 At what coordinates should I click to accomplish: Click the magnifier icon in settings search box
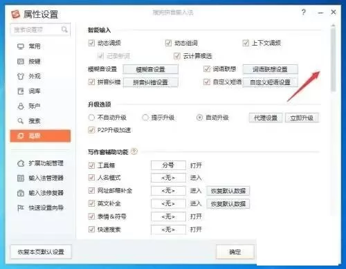pyautogui.click(x=64, y=30)
